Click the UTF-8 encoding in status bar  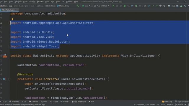163,105
